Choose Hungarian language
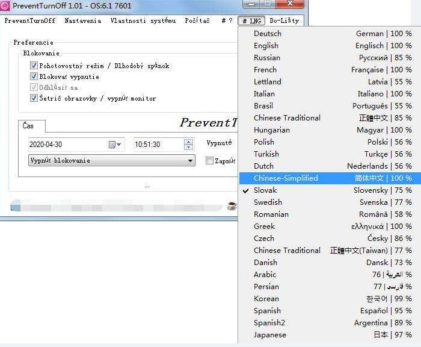The height and width of the screenshot is (347, 421). 330,130
